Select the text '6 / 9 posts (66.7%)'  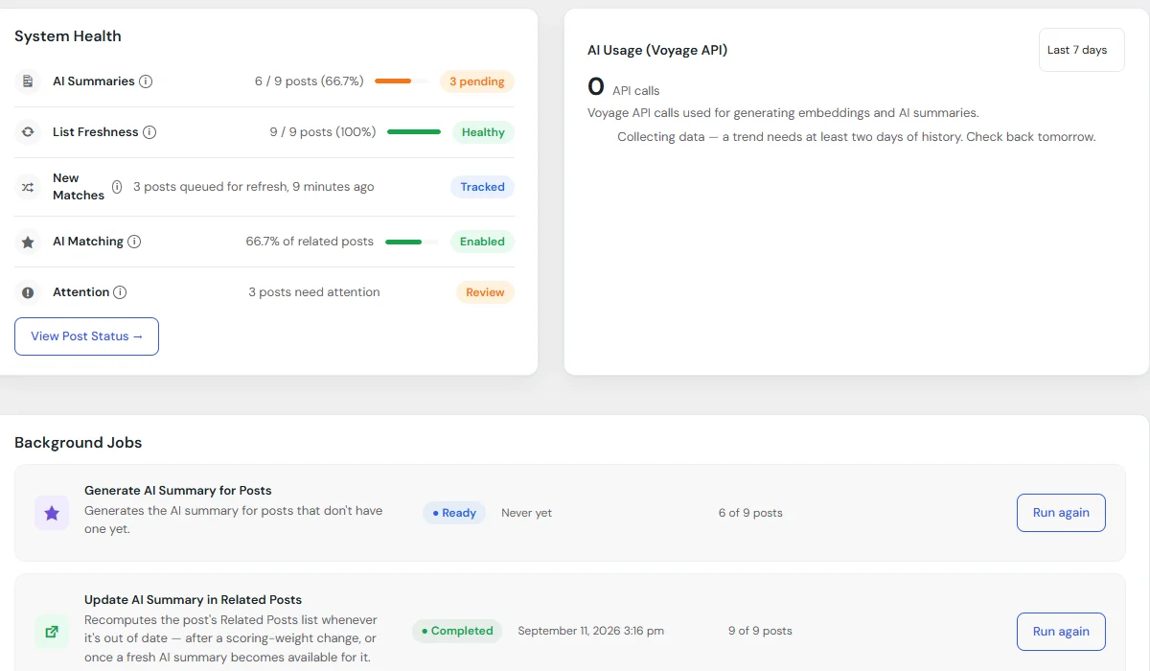click(x=310, y=81)
